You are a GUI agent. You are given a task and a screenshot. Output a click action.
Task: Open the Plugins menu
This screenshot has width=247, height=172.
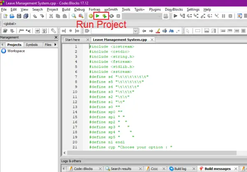[x=155, y=9]
